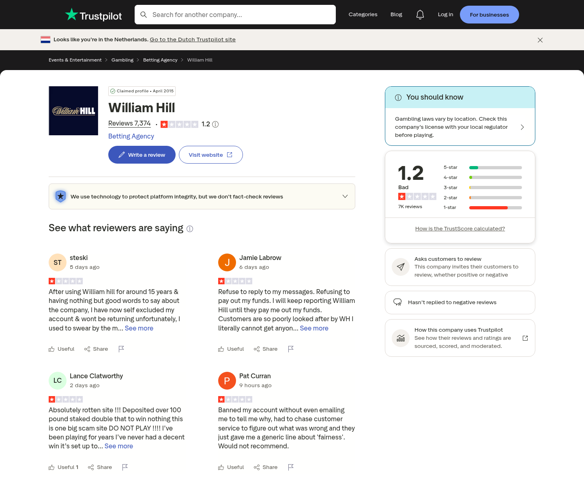The image size is (584, 486).
Task: Open How this company uses Trustpilot card
Action: click(x=460, y=338)
